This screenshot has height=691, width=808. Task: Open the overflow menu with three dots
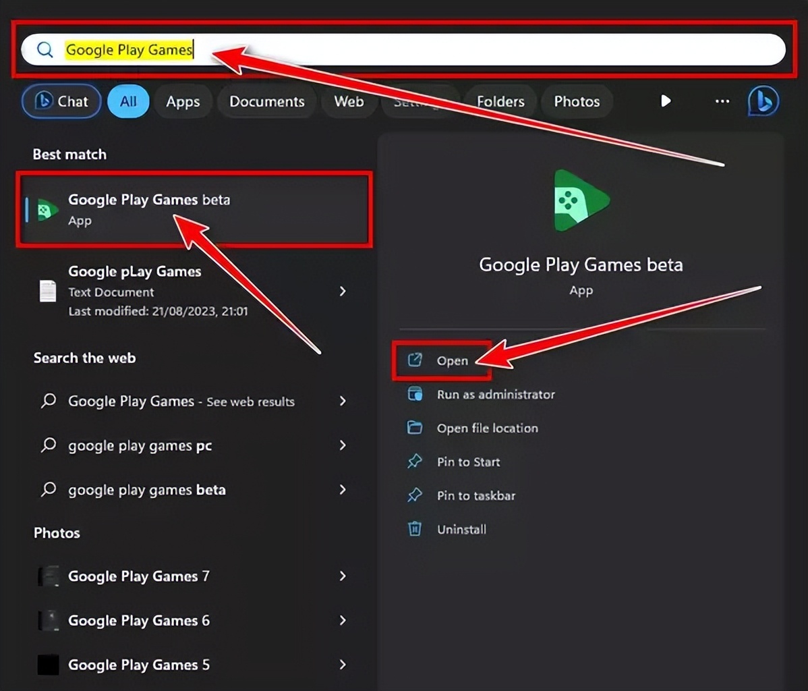click(721, 101)
